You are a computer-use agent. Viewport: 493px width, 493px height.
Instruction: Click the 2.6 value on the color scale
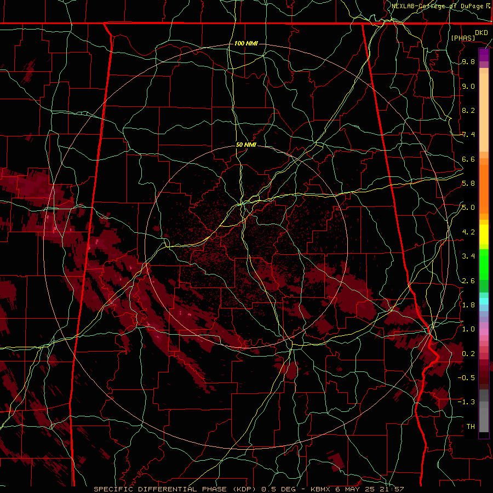pos(468,280)
